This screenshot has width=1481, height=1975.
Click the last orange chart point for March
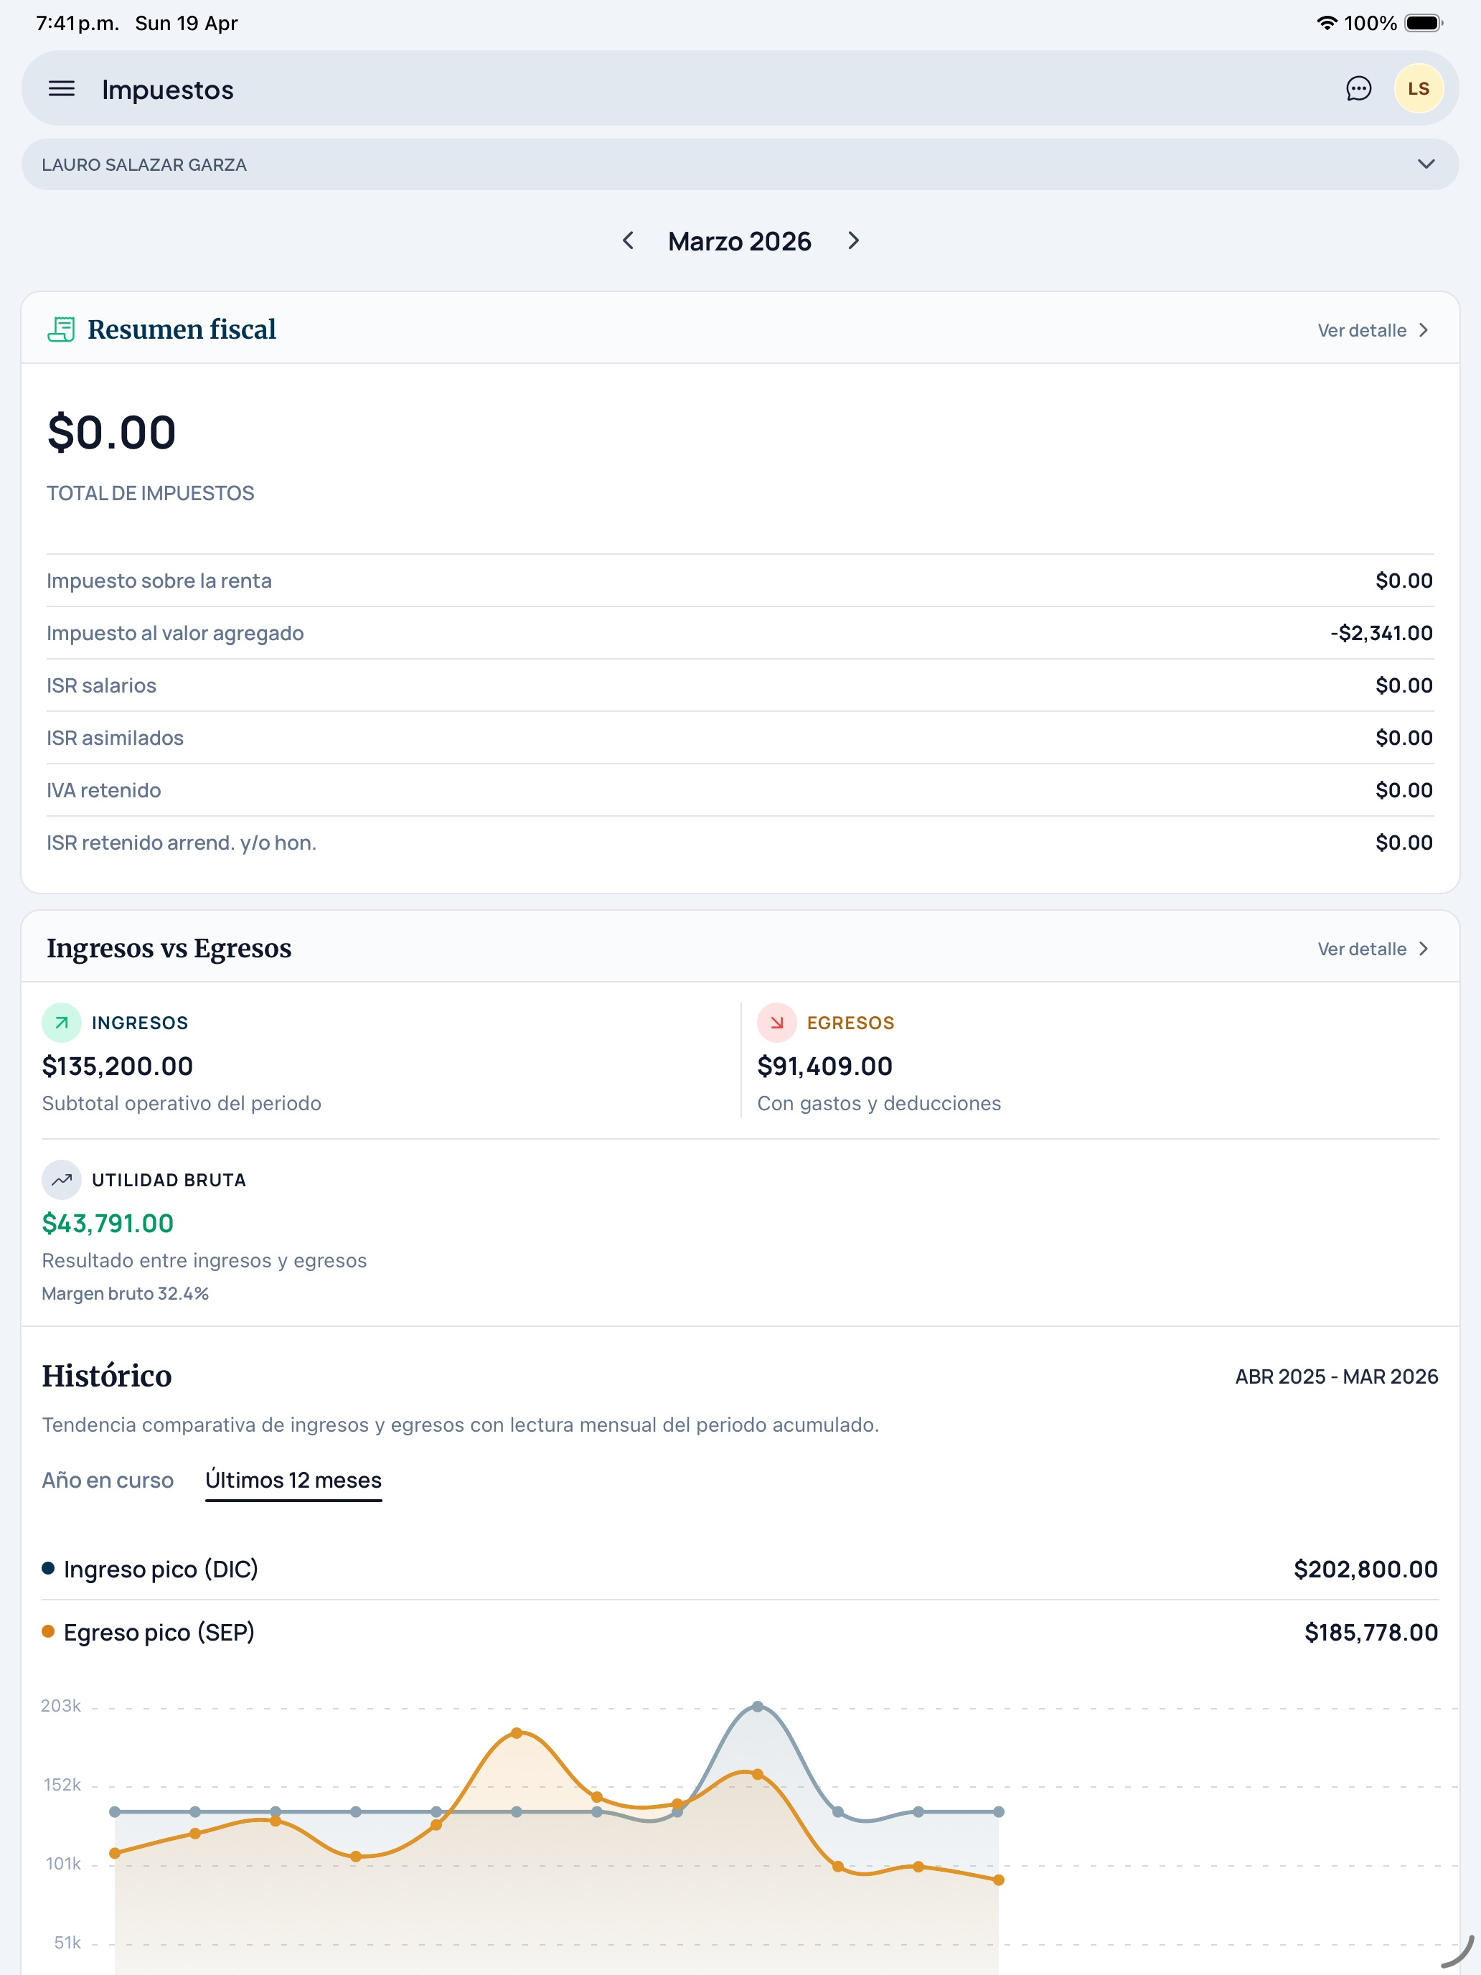point(999,1880)
